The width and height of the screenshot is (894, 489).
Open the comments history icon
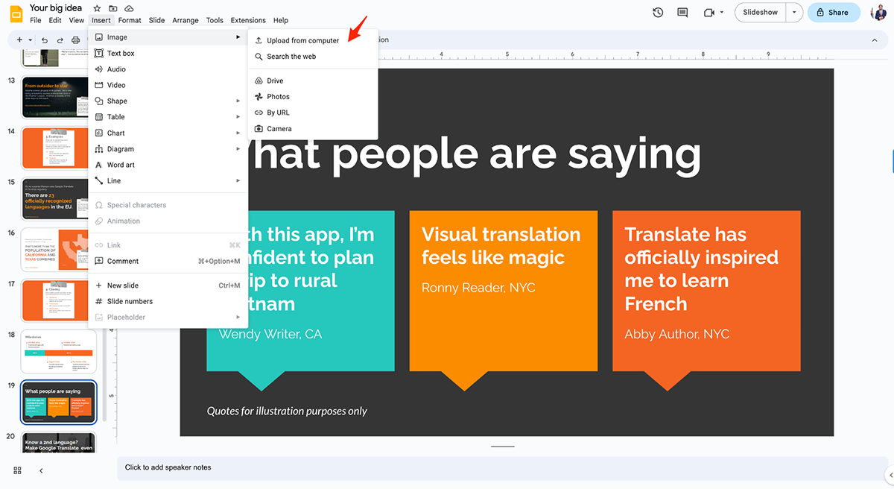click(682, 13)
